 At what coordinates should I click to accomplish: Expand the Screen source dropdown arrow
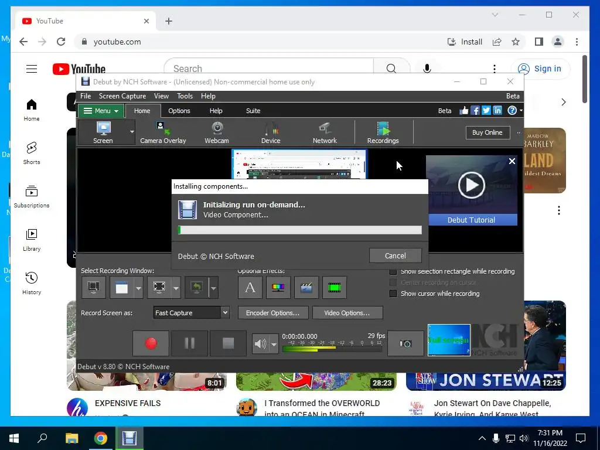(x=132, y=132)
